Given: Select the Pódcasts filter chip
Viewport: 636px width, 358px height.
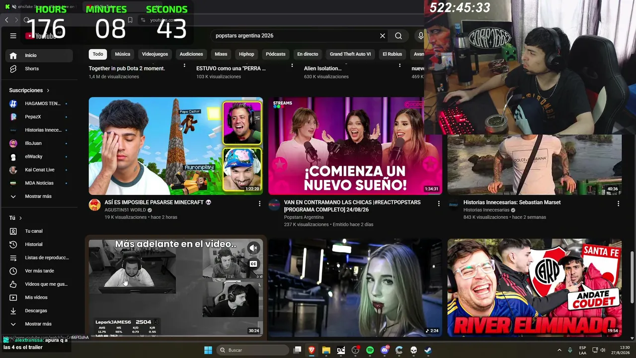Looking at the screenshot, I should tap(276, 54).
